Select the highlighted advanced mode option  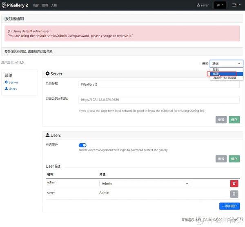point(226,74)
